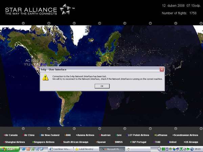Viewport: 203px width, 152px height.
Task: Select Spanair in the airline legend
Action: pyautogui.click(x=101, y=142)
